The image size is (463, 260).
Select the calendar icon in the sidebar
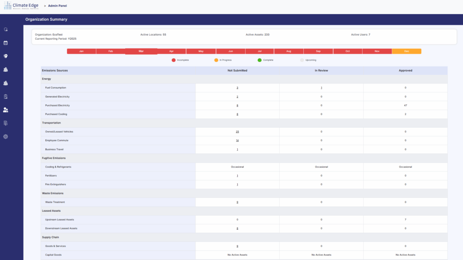point(5,42)
